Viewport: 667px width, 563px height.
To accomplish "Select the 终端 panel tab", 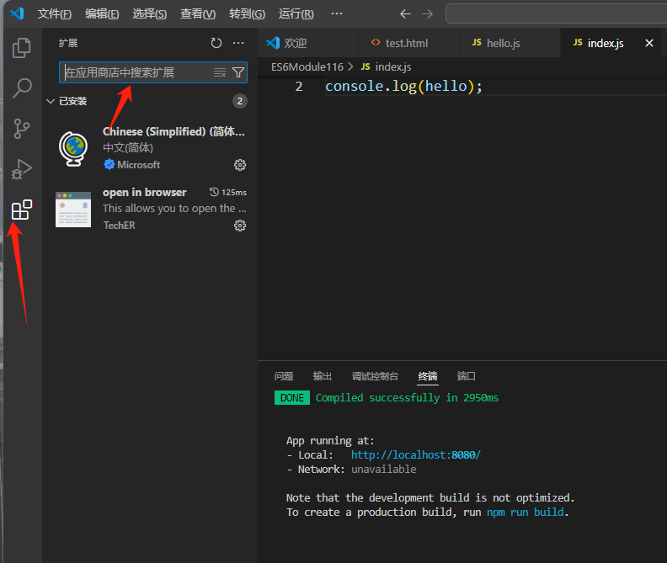I will pos(428,376).
